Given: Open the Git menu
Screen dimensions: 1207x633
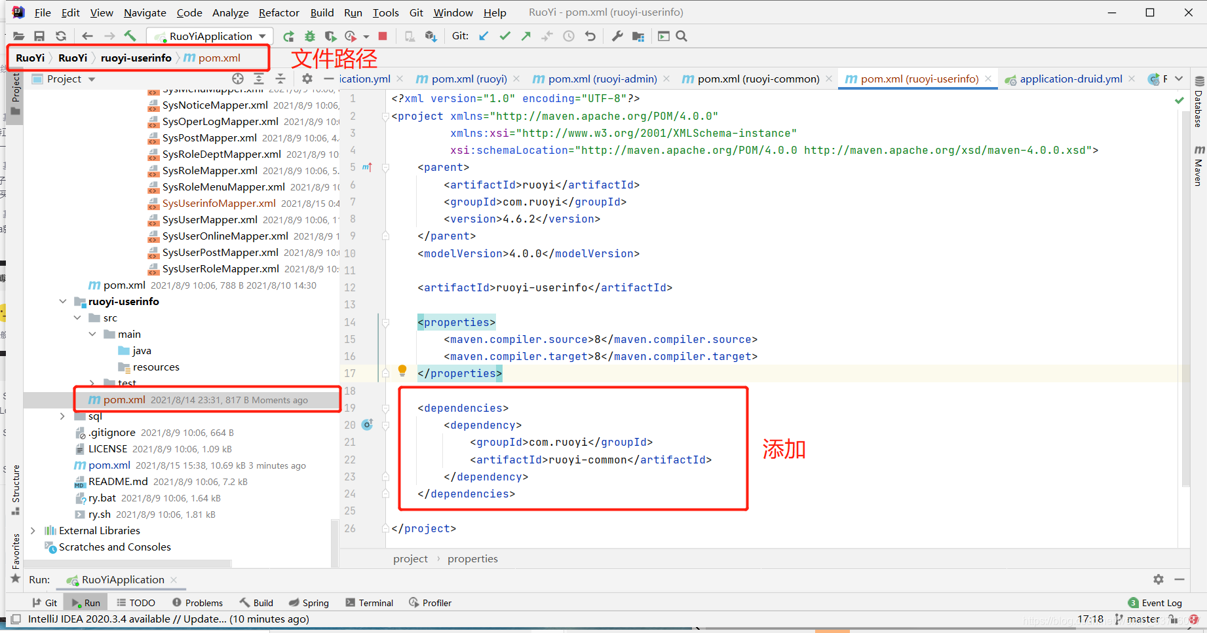Looking at the screenshot, I should pyautogui.click(x=416, y=12).
